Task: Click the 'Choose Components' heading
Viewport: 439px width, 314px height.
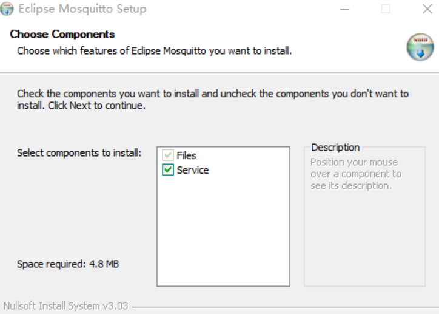Action: (x=62, y=34)
